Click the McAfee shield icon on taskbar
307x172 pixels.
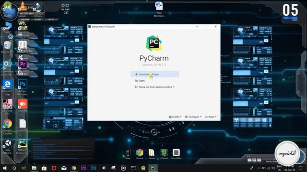point(54,168)
